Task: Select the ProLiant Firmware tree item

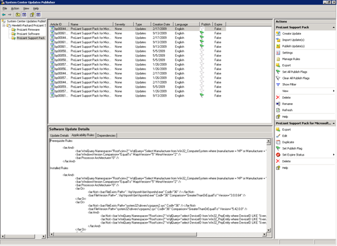Action: coord(28,30)
